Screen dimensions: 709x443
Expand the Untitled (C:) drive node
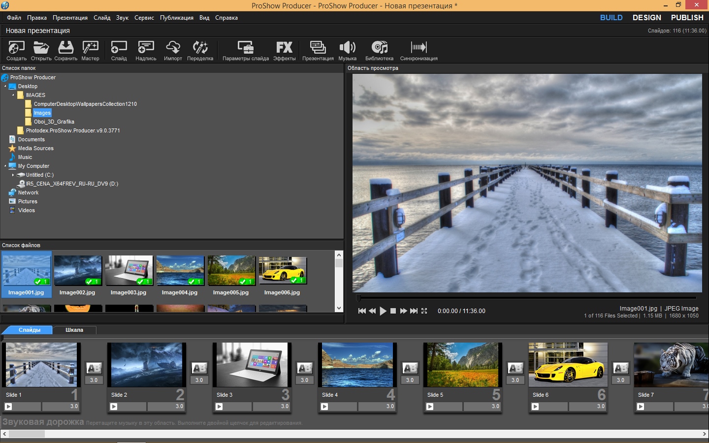coord(13,175)
